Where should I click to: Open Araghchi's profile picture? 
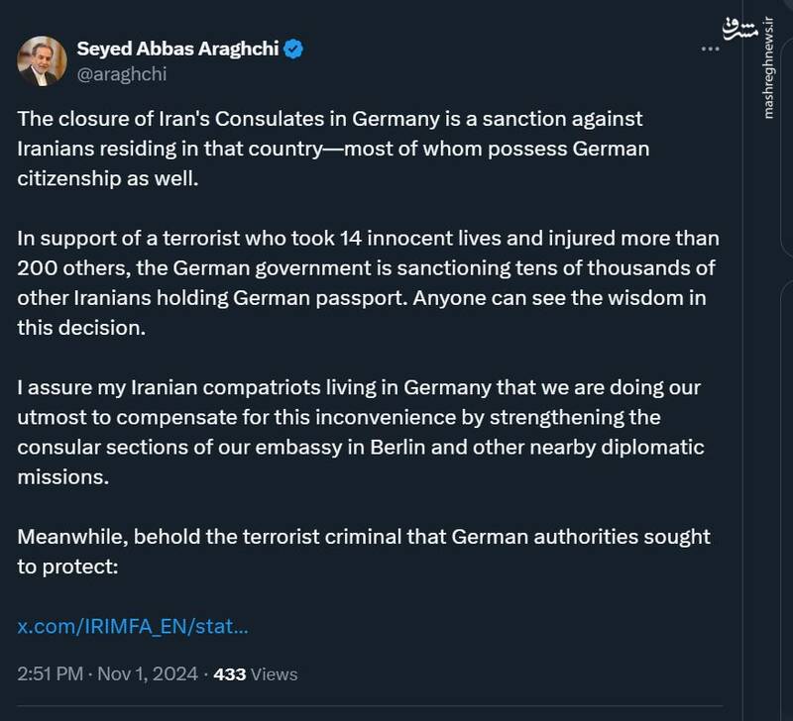(x=43, y=59)
